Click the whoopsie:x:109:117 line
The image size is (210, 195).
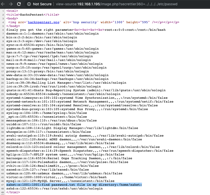tap(48, 132)
